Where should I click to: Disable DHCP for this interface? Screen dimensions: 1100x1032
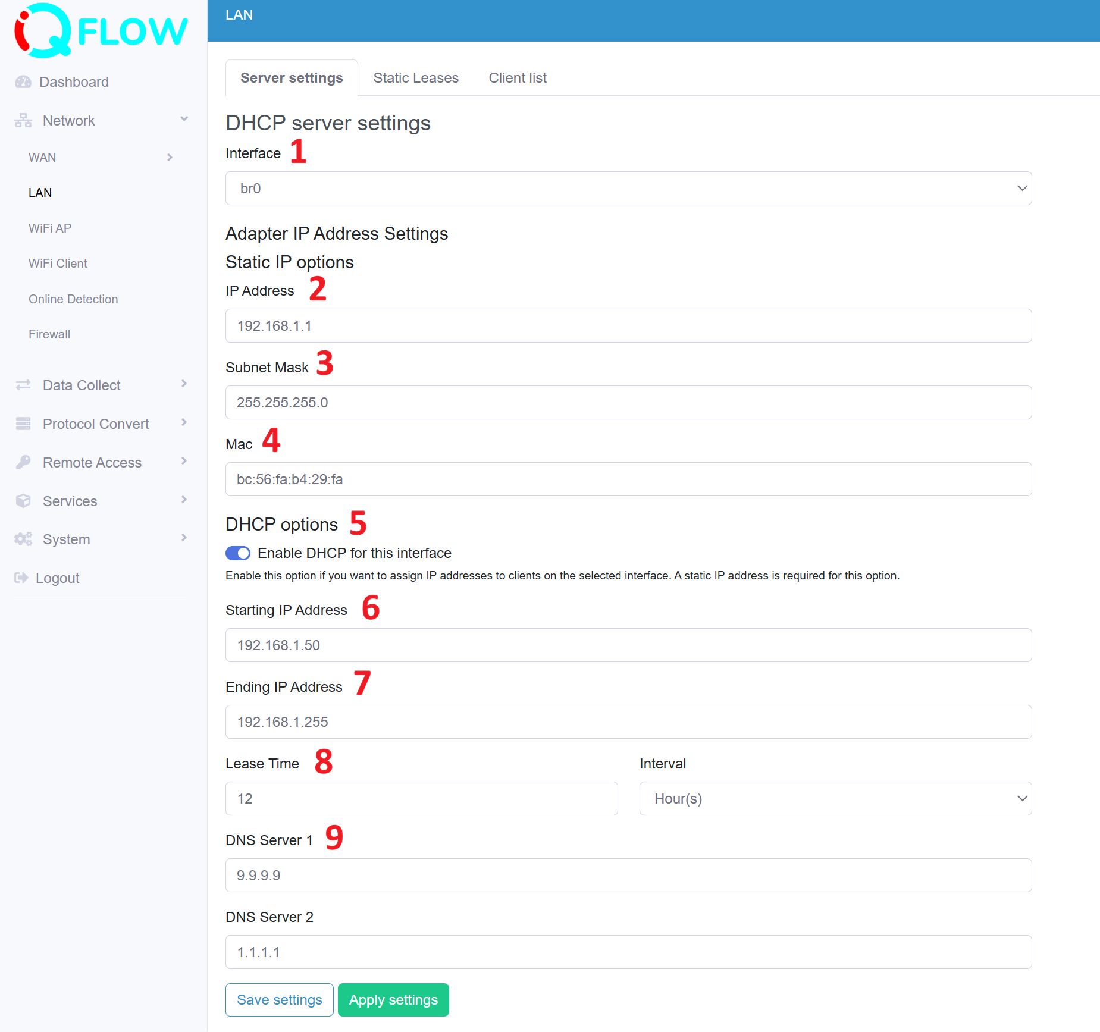coord(237,553)
